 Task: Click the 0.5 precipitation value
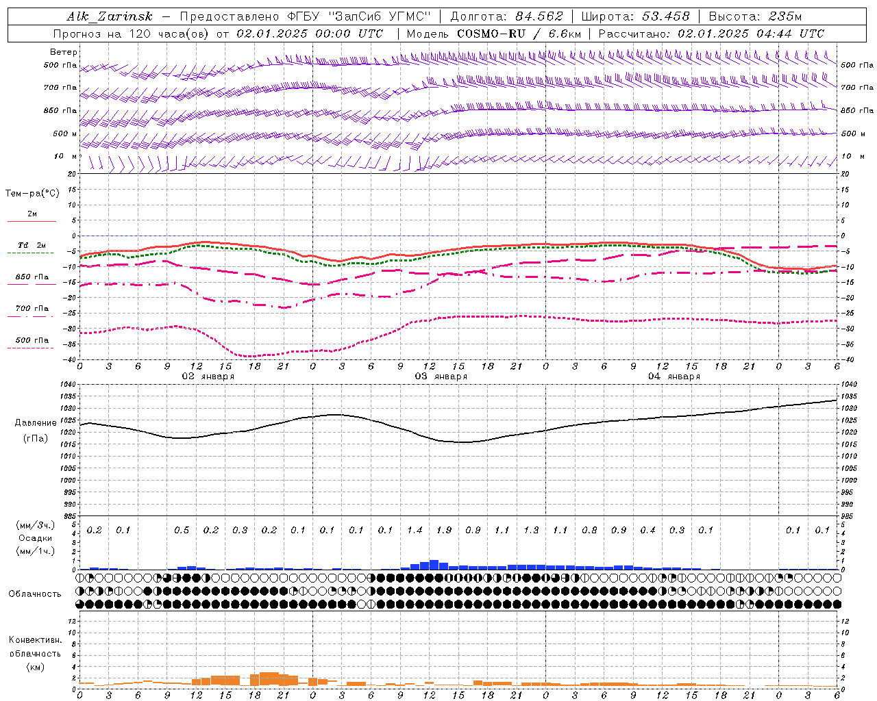(x=182, y=531)
